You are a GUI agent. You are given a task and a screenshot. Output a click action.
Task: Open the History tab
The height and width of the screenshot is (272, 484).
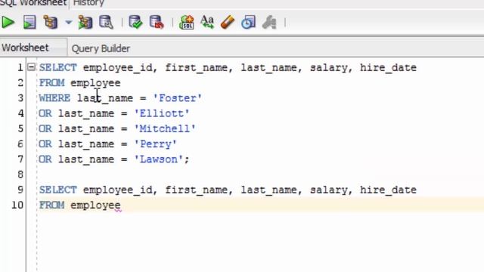pos(88,3)
